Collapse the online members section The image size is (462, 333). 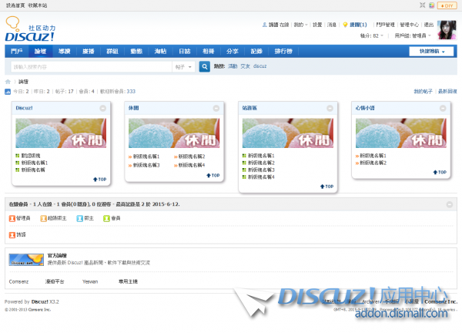click(450, 204)
